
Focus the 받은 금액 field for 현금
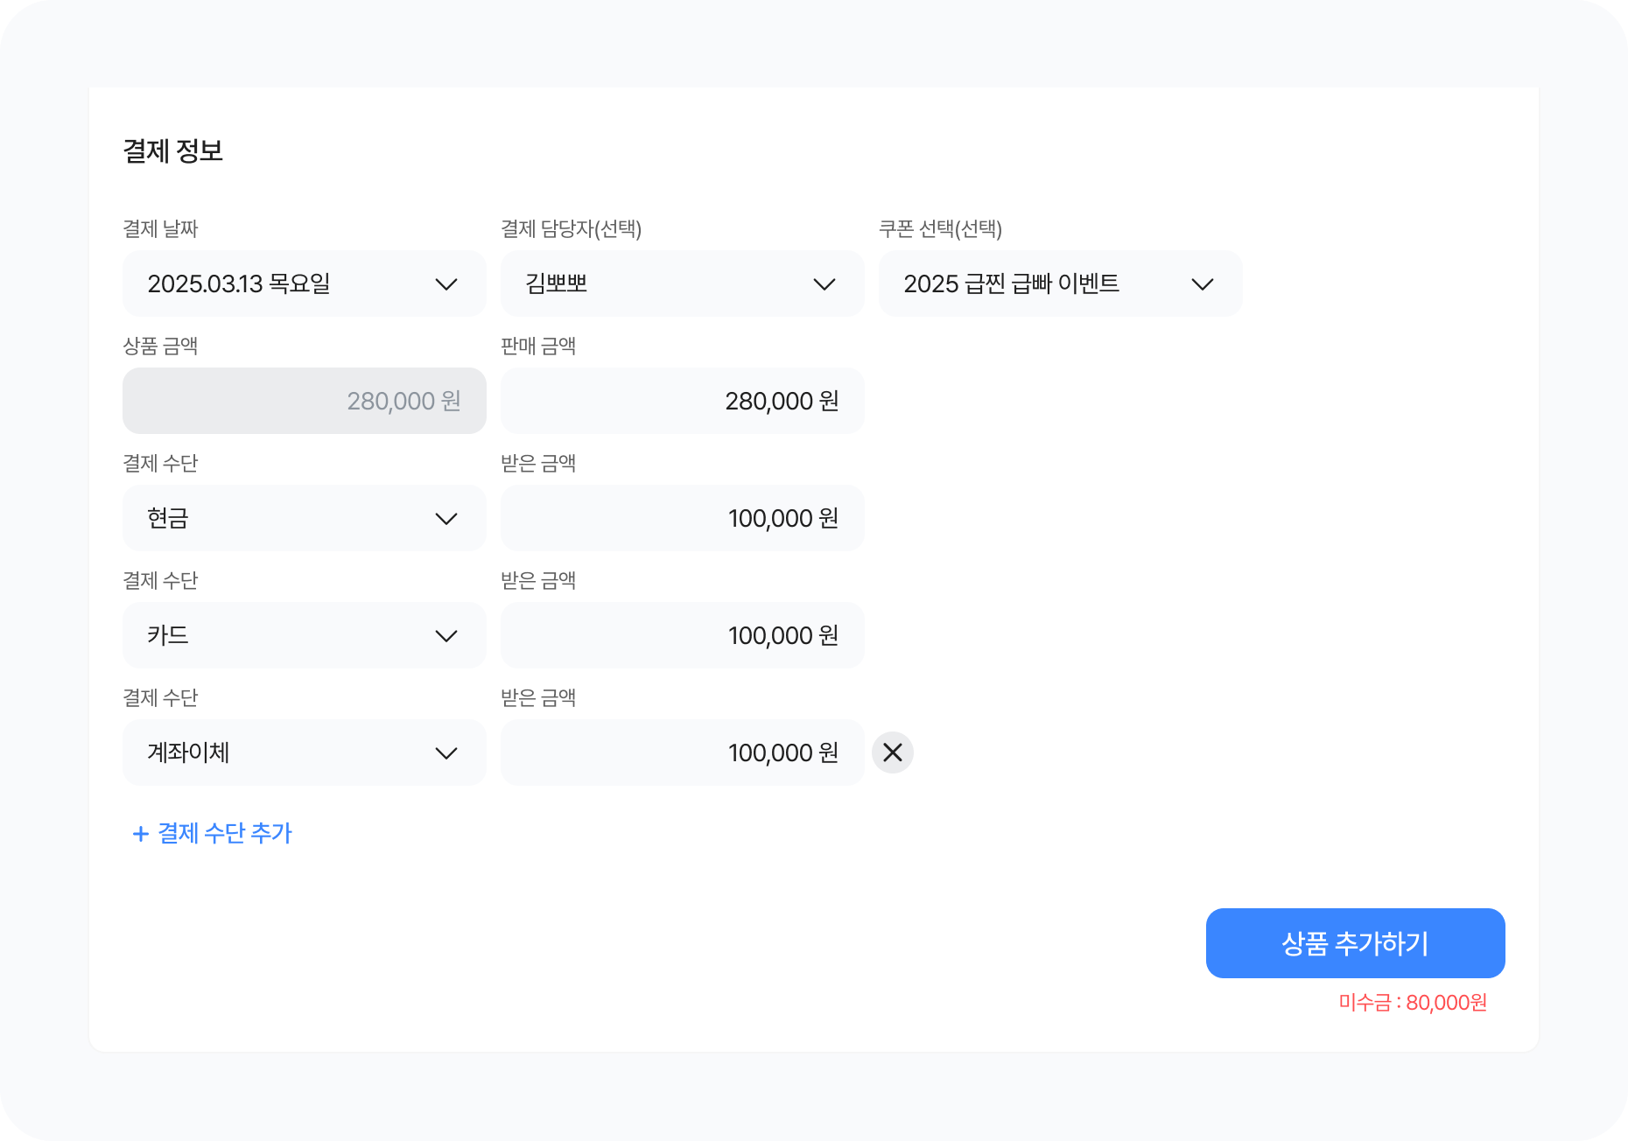[682, 518]
